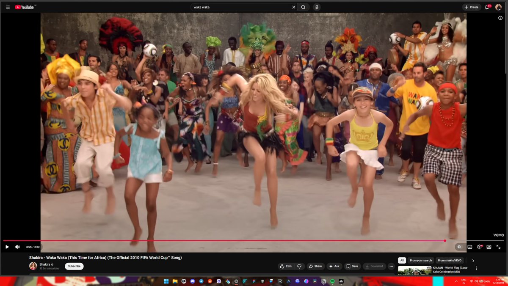508x286 pixels.
Task: Clear the search box with the X icon
Action: click(294, 7)
